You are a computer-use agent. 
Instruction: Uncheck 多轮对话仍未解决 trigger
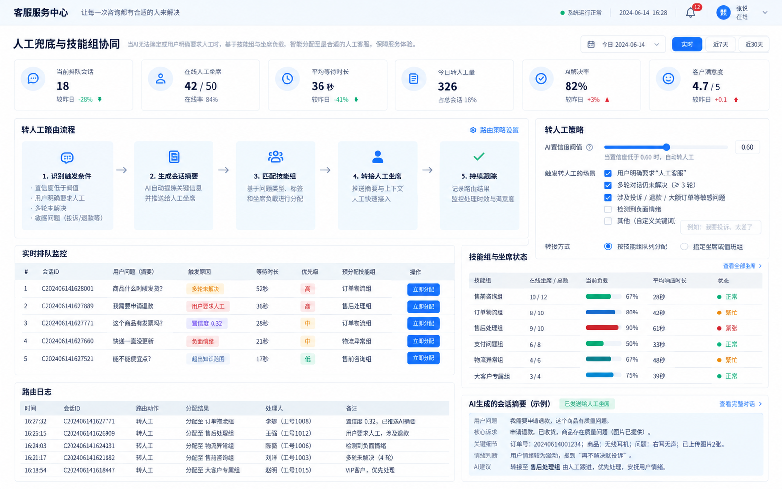pyautogui.click(x=608, y=185)
